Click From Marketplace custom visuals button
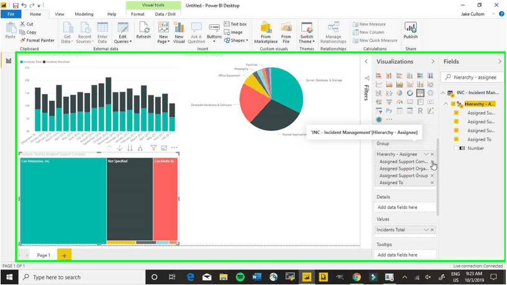This screenshot has height=285, width=507. [x=266, y=33]
